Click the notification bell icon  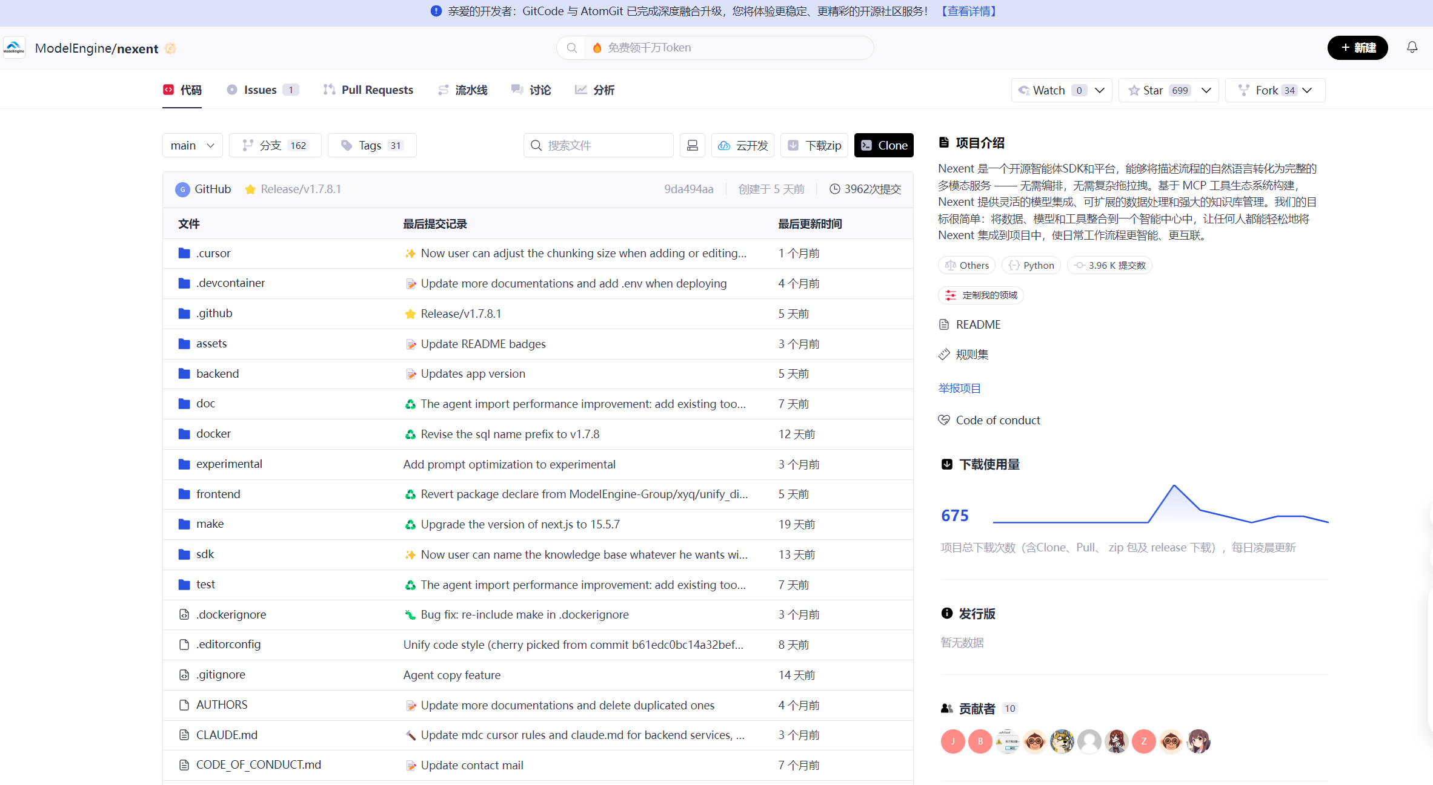pyautogui.click(x=1412, y=47)
